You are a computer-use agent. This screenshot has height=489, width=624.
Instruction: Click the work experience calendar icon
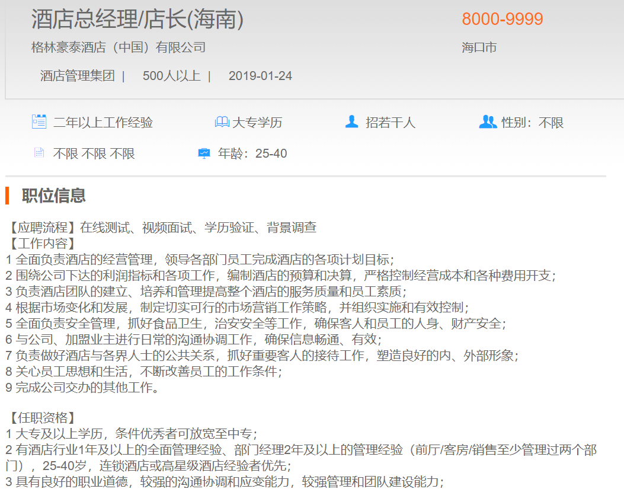[39, 122]
